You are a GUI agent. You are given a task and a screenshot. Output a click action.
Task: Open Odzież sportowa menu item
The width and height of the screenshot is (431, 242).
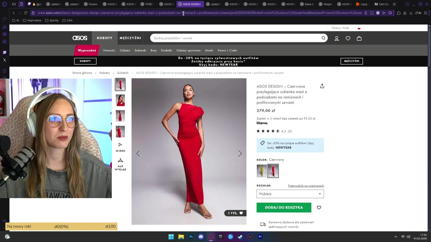188,50
